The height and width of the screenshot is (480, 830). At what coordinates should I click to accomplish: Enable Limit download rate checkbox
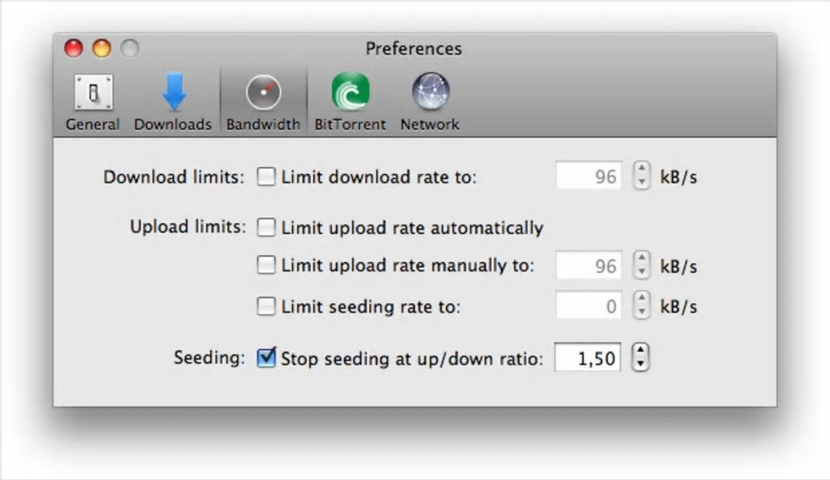(266, 177)
